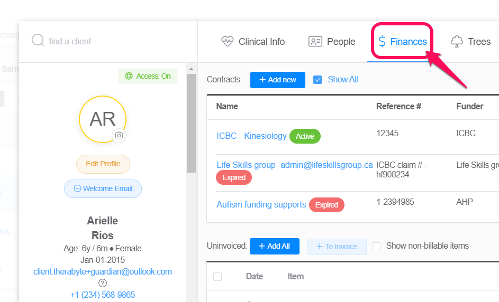Click the profile panel scrollbar thumb
The width and height of the screenshot is (499, 302).
click(191, 123)
